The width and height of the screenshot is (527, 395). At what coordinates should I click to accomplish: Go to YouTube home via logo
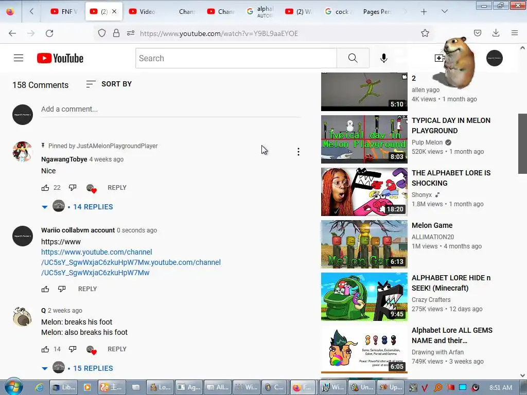coord(60,58)
